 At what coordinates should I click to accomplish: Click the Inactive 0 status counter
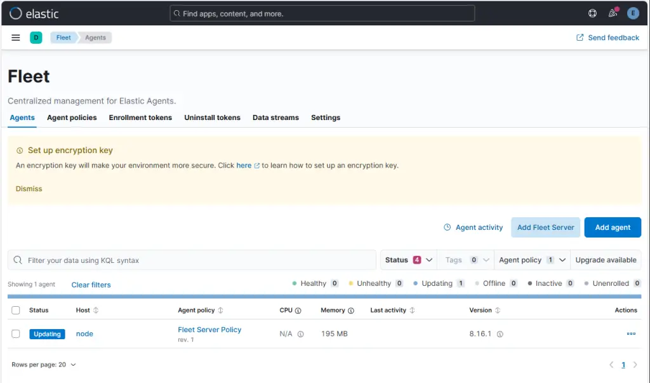click(550, 283)
